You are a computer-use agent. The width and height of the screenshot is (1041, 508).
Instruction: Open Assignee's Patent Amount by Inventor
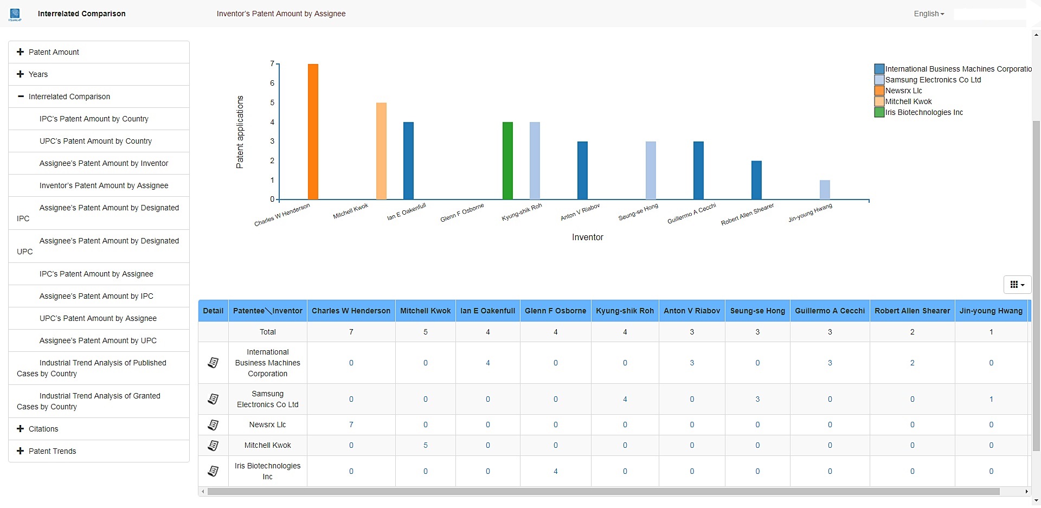tap(99, 163)
